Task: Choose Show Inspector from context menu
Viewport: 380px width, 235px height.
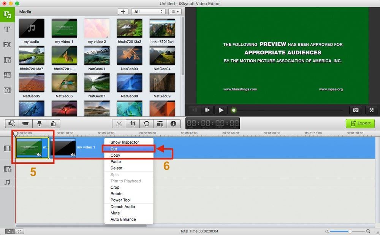Action: click(129, 142)
